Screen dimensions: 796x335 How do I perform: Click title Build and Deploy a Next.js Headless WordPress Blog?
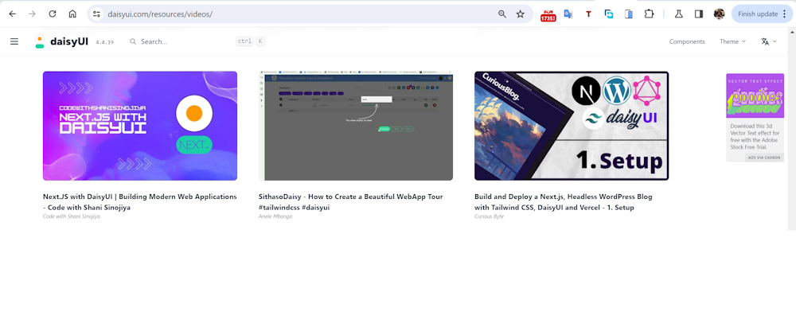click(564, 202)
